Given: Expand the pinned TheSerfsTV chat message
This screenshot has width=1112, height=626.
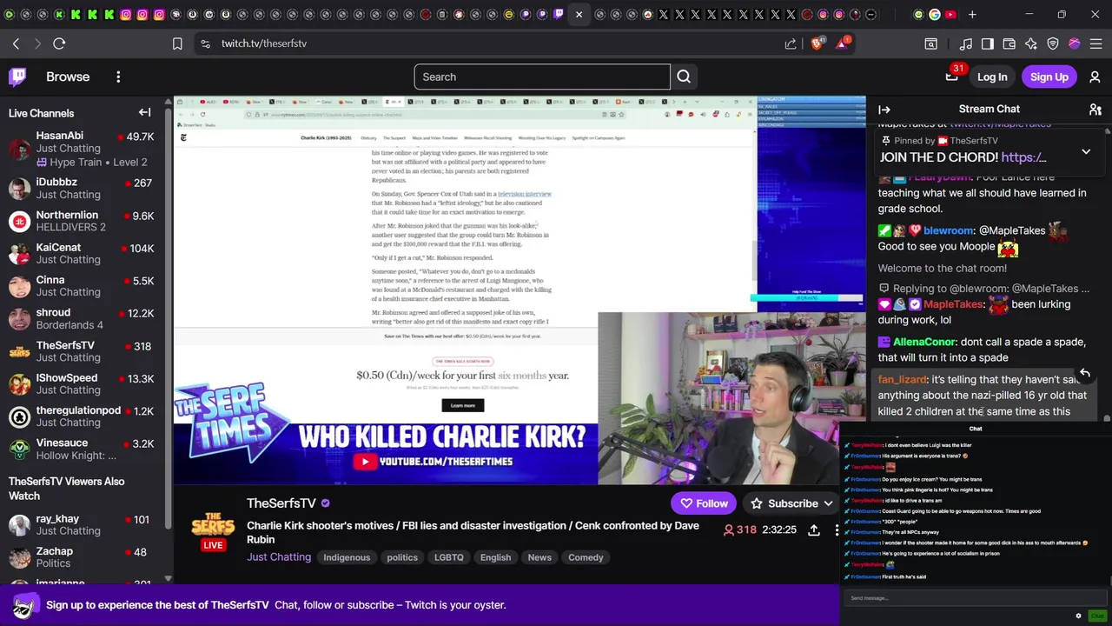Looking at the screenshot, I should click(1086, 151).
